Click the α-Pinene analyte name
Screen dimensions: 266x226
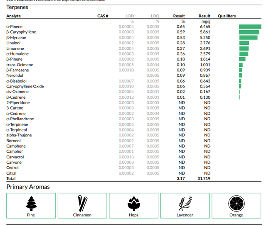coord(15,27)
